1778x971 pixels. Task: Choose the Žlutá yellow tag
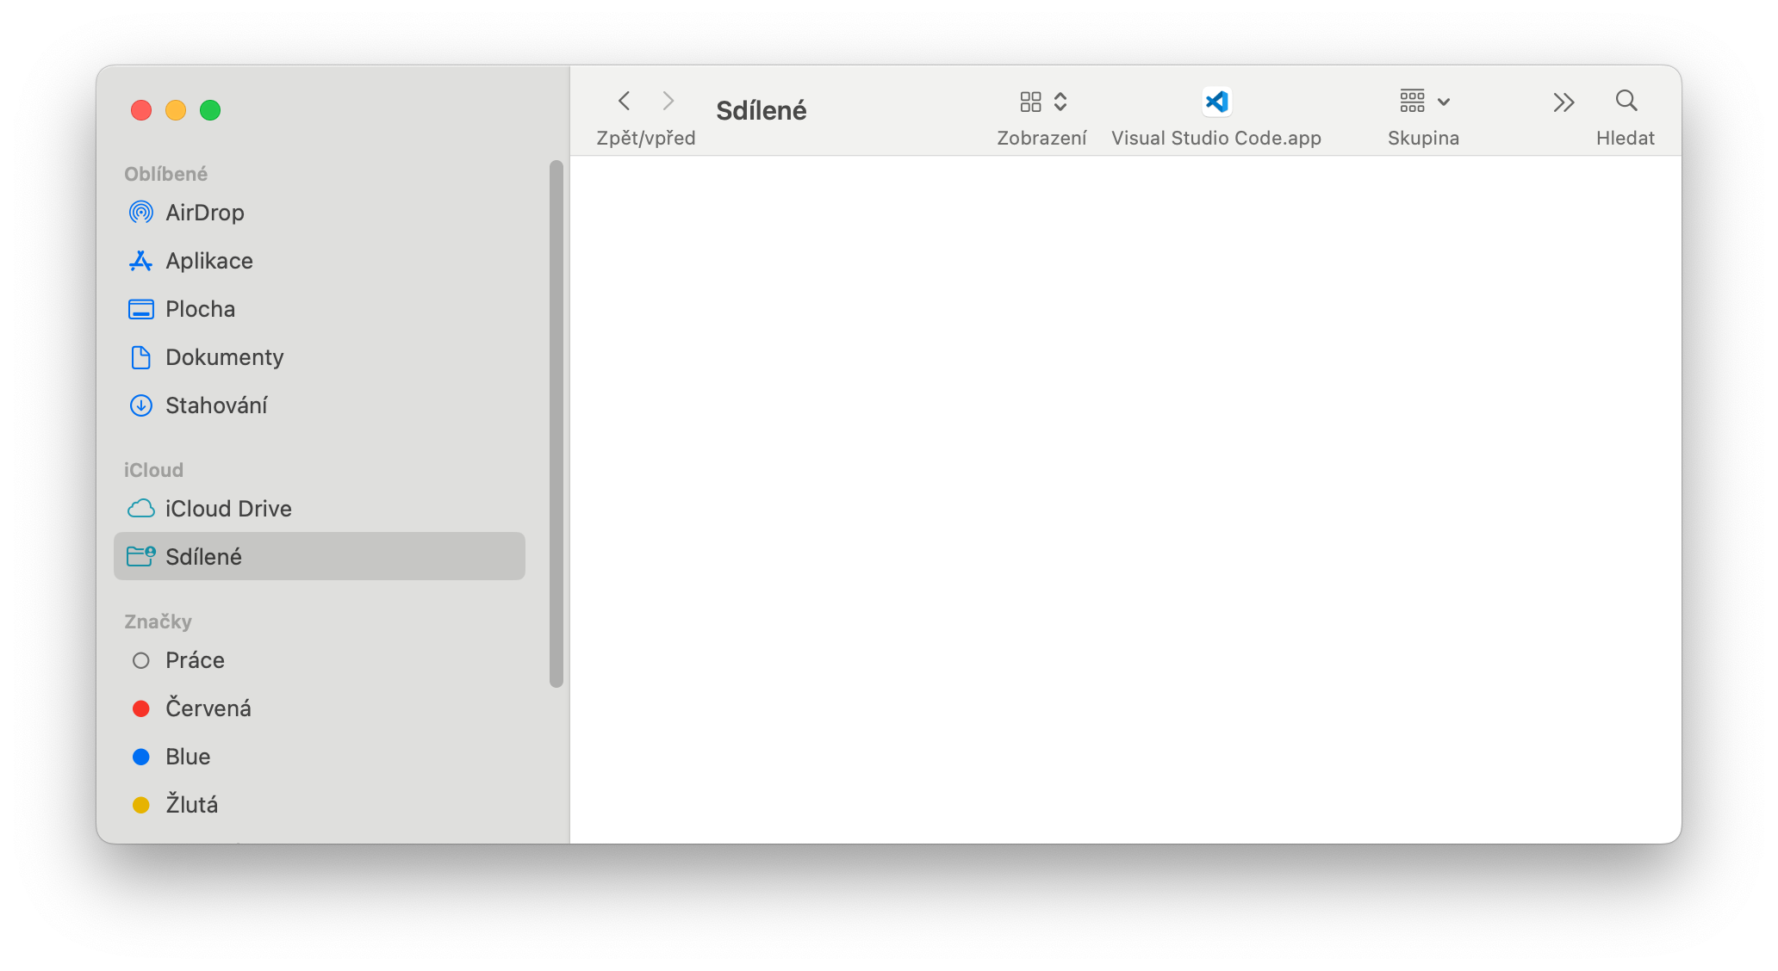(191, 805)
